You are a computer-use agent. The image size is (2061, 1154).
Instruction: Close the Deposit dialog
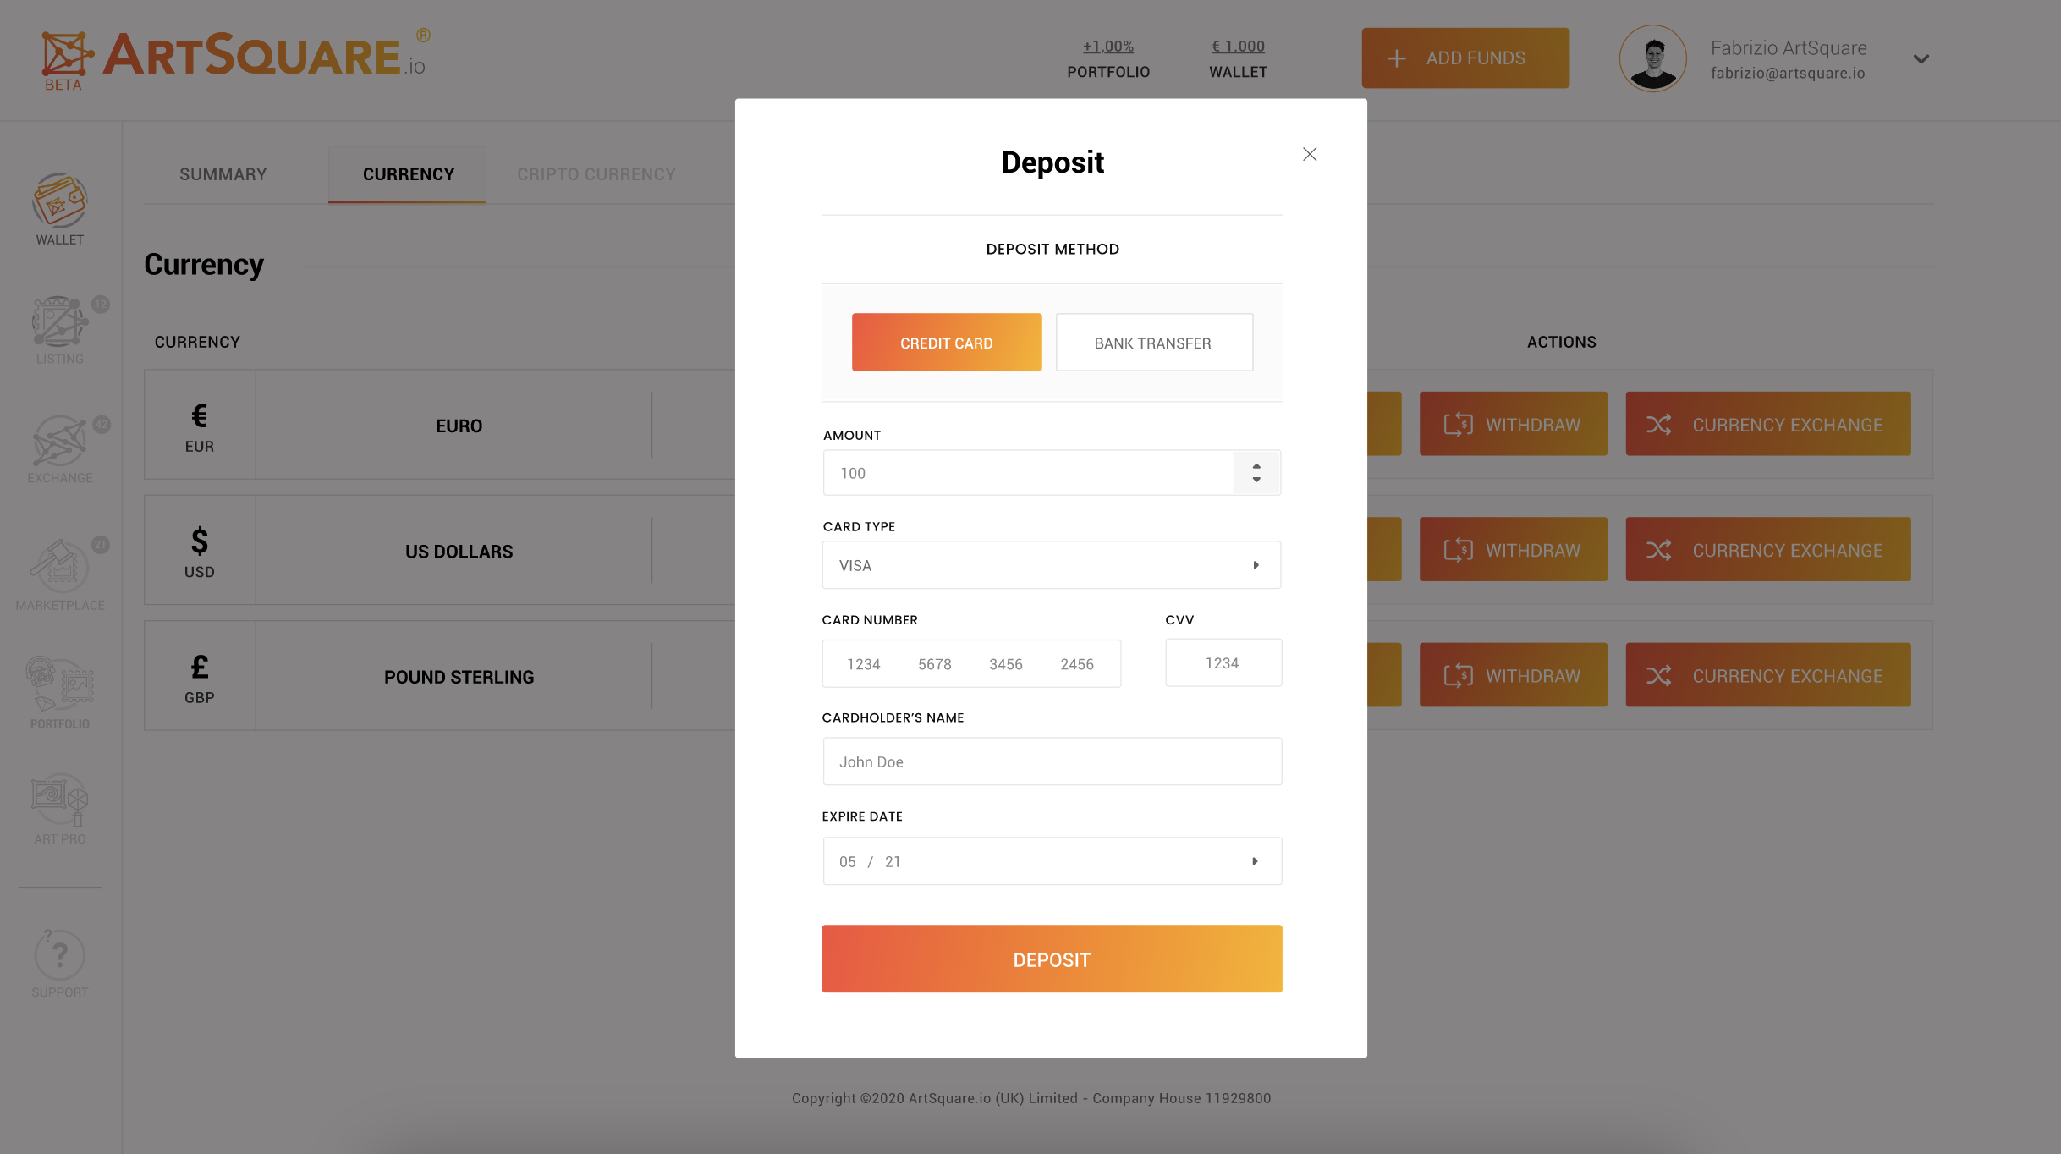tap(1310, 154)
